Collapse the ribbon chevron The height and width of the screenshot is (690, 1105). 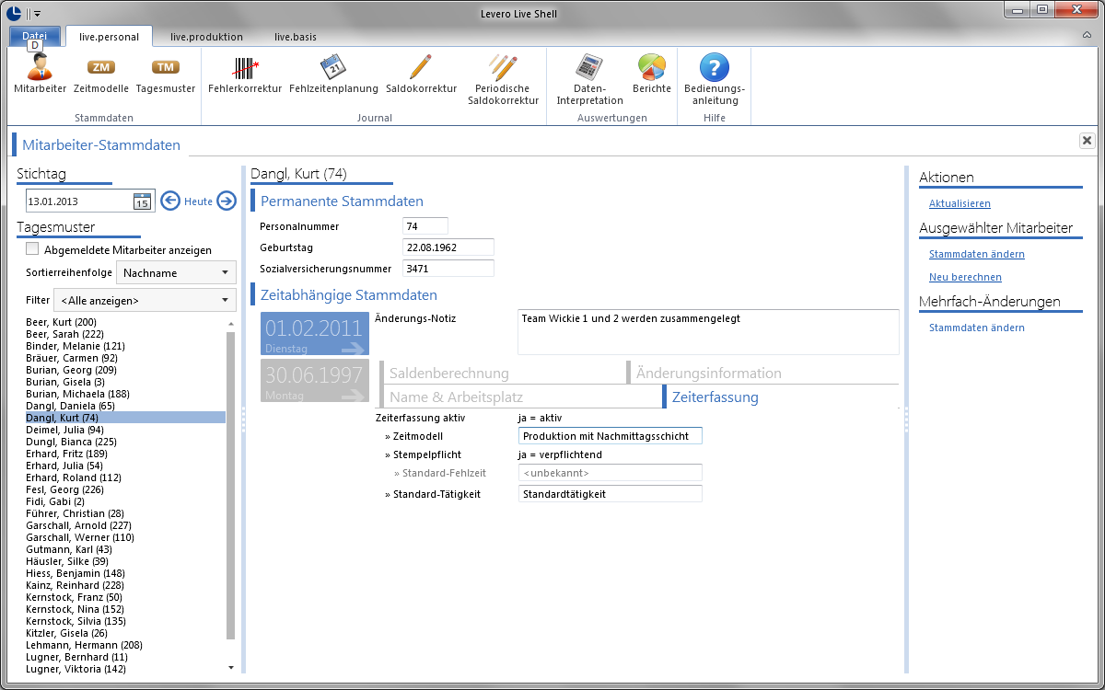pyautogui.click(x=1087, y=34)
